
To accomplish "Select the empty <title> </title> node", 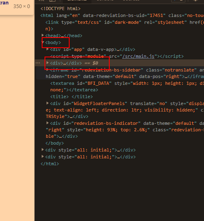I will [x=71, y=97].
